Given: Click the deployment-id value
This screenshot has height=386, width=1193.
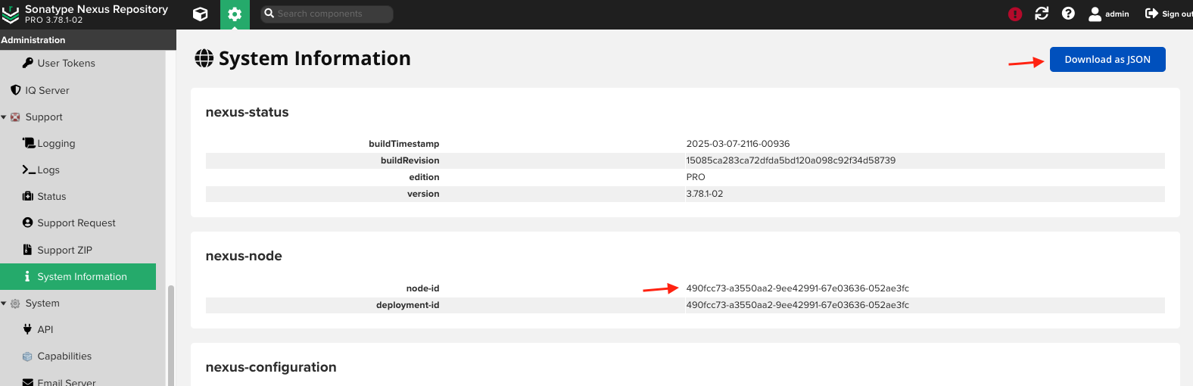Looking at the screenshot, I should click(797, 305).
